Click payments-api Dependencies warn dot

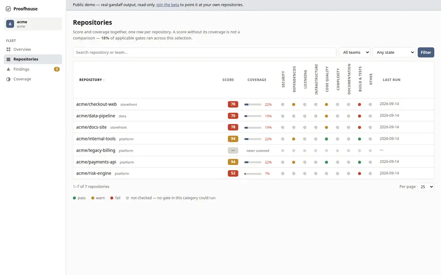point(294,162)
